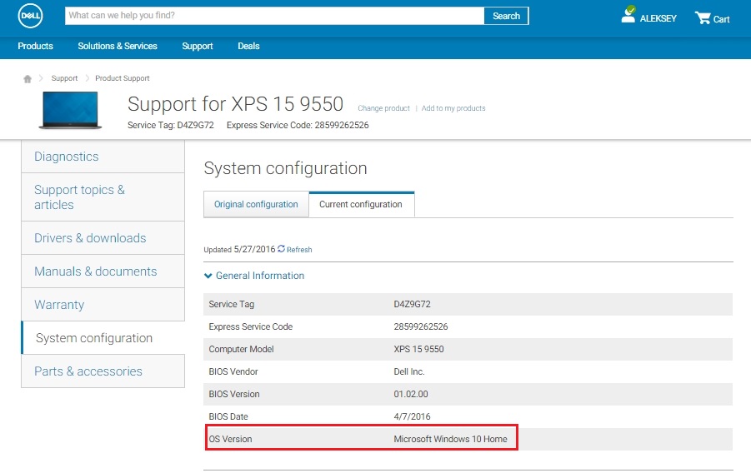This screenshot has height=473, width=751.
Task: Focus the 'What can we help you find' search field
Action: click(x=274, y=16)
